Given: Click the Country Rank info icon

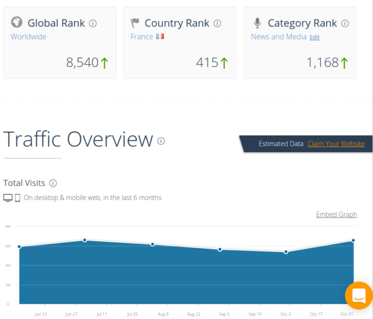Looking at the screenshot, I should tap(217, 24).
